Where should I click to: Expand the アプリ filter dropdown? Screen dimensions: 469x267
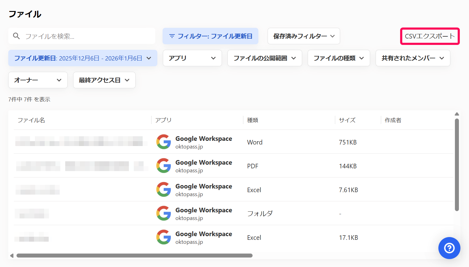point(192,58)
